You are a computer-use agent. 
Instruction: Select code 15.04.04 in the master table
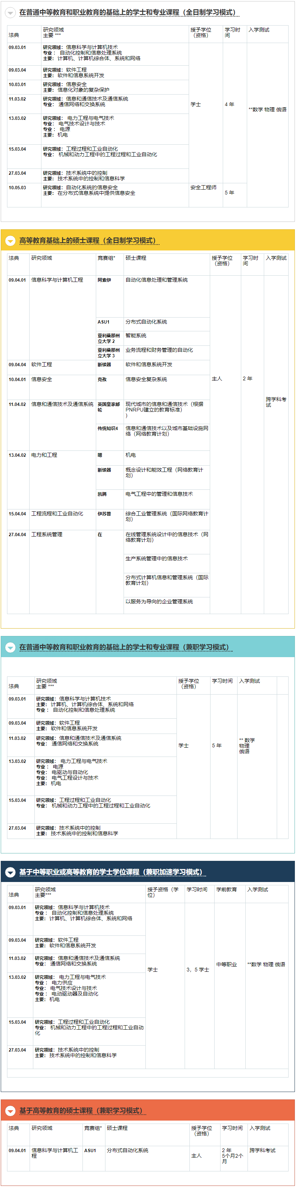[17, 514]
